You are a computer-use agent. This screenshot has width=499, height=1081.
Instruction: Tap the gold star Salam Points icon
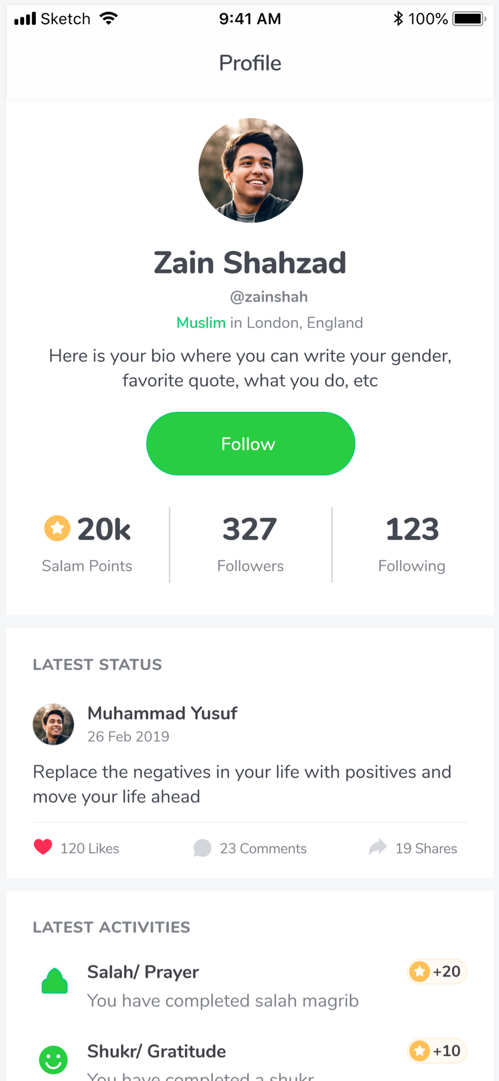(x=57, y=528)
